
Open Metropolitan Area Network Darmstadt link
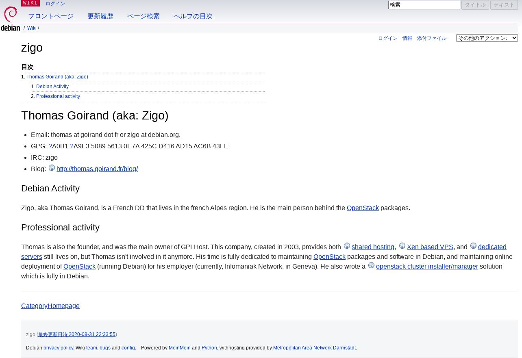pyautogui.click(x=314, y=348)
